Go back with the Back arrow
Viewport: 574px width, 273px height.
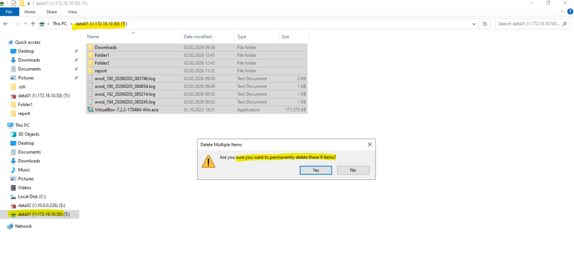pos(6,24)
